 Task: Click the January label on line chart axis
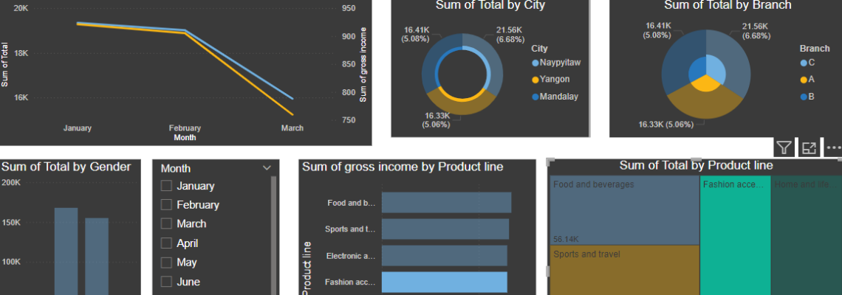click(78, 128)
